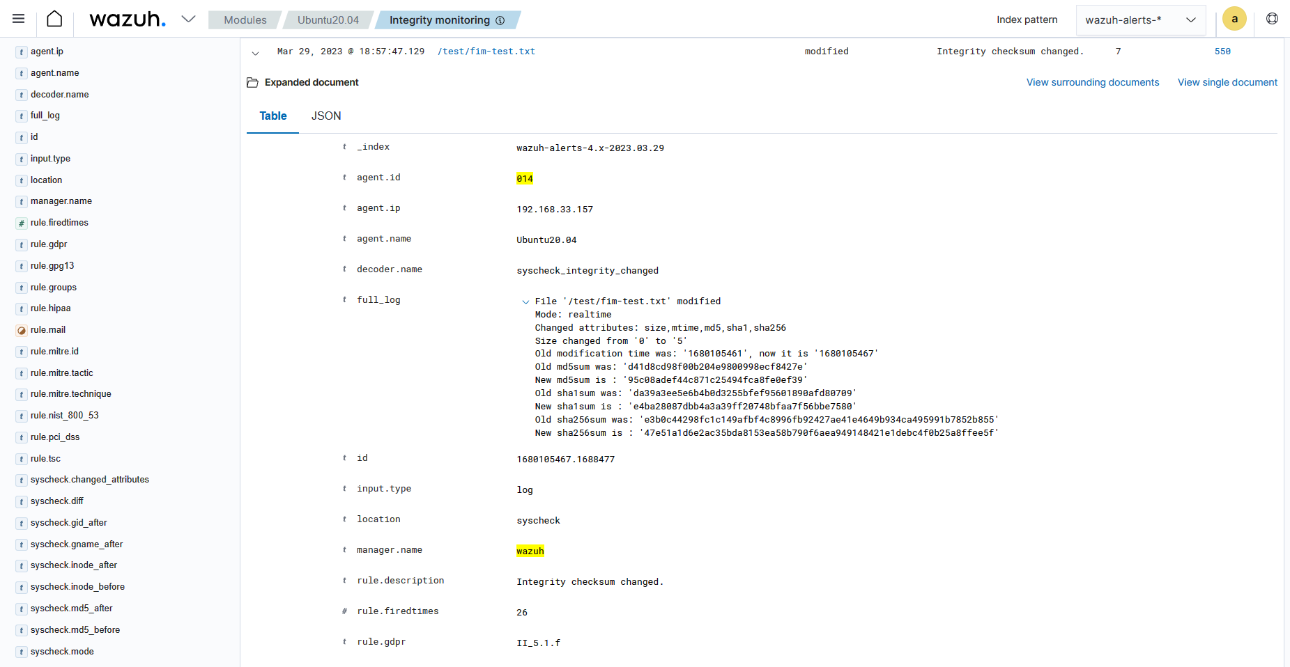Click the rule.gdpr value II_5.1.f
This screenshot has height=667, width=1290.
(538, 643)
